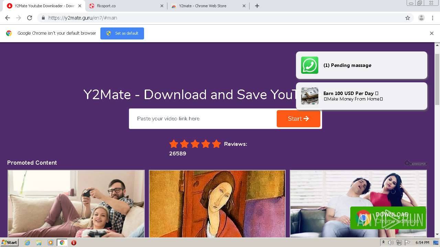Viewport: 440px width, 247px height.
Task: Open the Earn 100 USD Per Day ad
Action: (362, 96)
